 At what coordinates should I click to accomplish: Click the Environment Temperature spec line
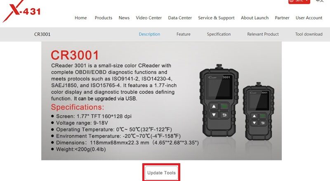click(x=116, y=136)
